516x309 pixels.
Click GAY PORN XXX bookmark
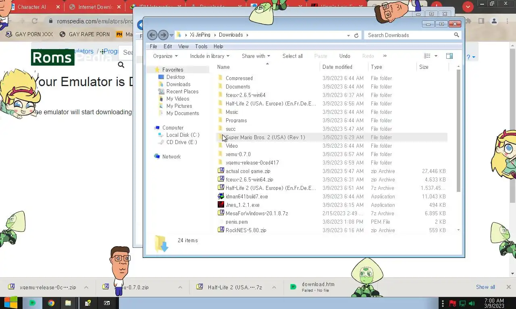(x=29, y=34)
